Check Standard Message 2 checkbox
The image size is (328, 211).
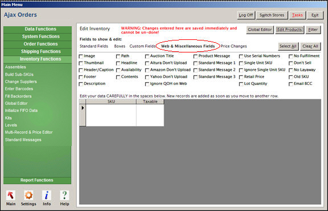pyautogui.click(x=195, y=70)
